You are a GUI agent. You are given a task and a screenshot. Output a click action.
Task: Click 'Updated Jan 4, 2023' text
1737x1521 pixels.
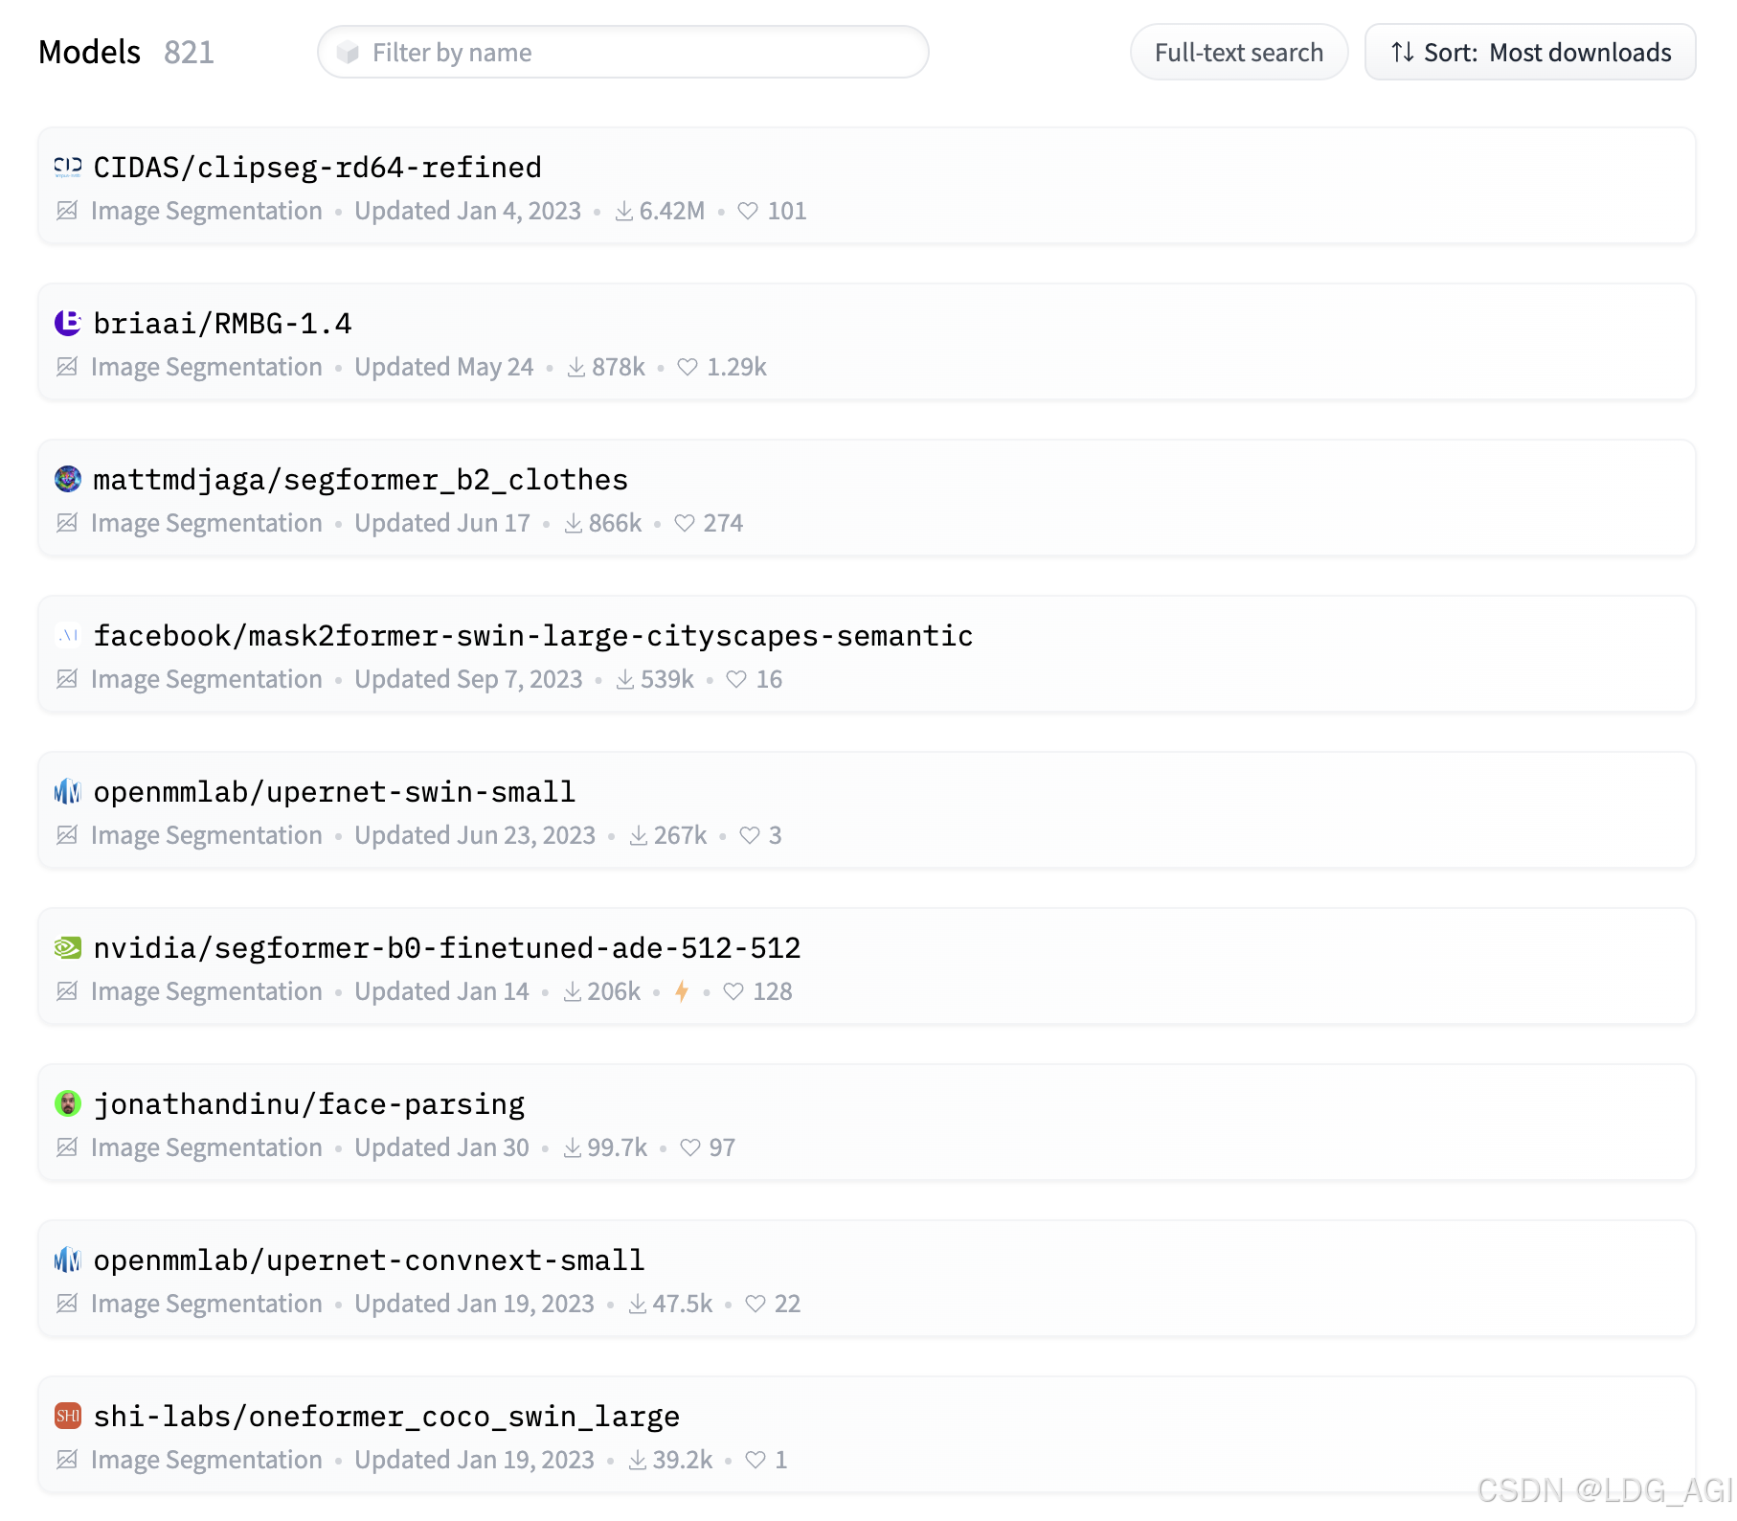pyautogui.click(x=468, y=211)
